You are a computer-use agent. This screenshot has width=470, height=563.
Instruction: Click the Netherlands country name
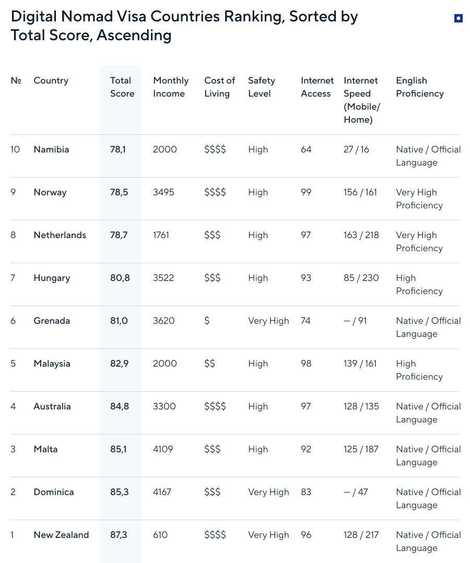coord(60,235)
